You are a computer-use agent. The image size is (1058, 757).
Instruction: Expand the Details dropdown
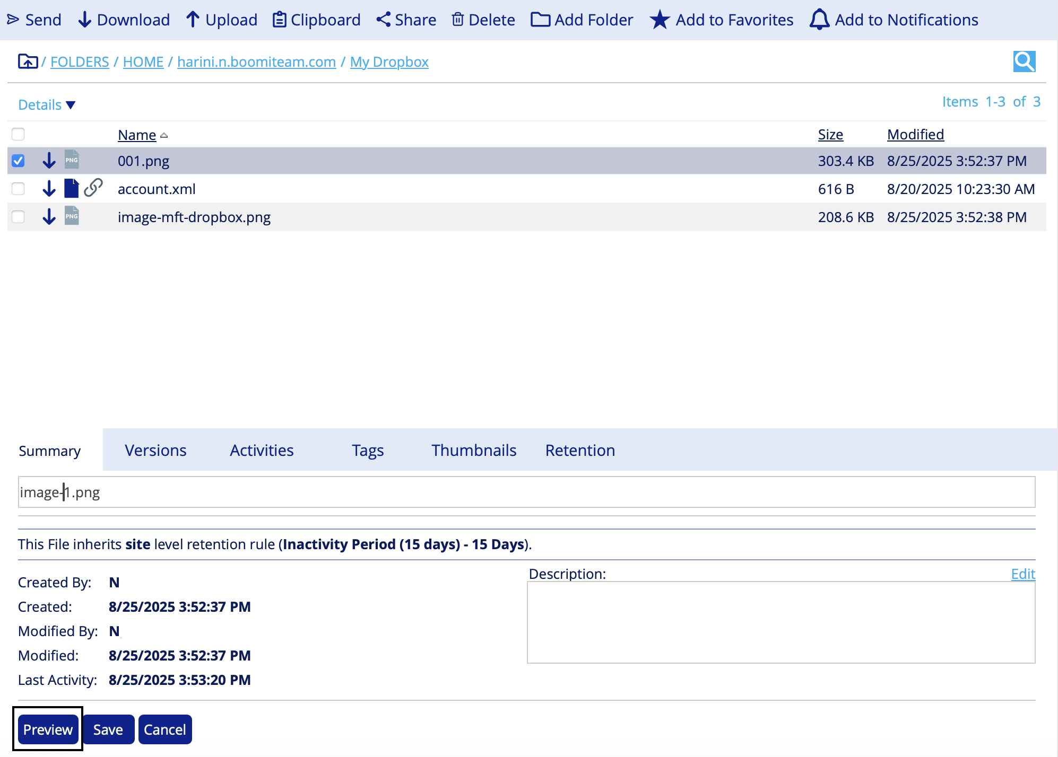point(47,104)
